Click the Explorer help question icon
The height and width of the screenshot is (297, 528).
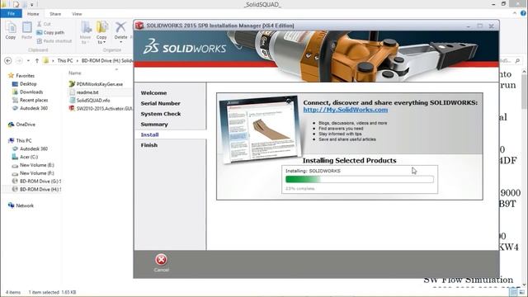point(523,13)
